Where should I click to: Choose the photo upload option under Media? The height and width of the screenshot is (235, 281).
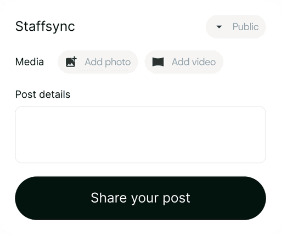[98, 62]
